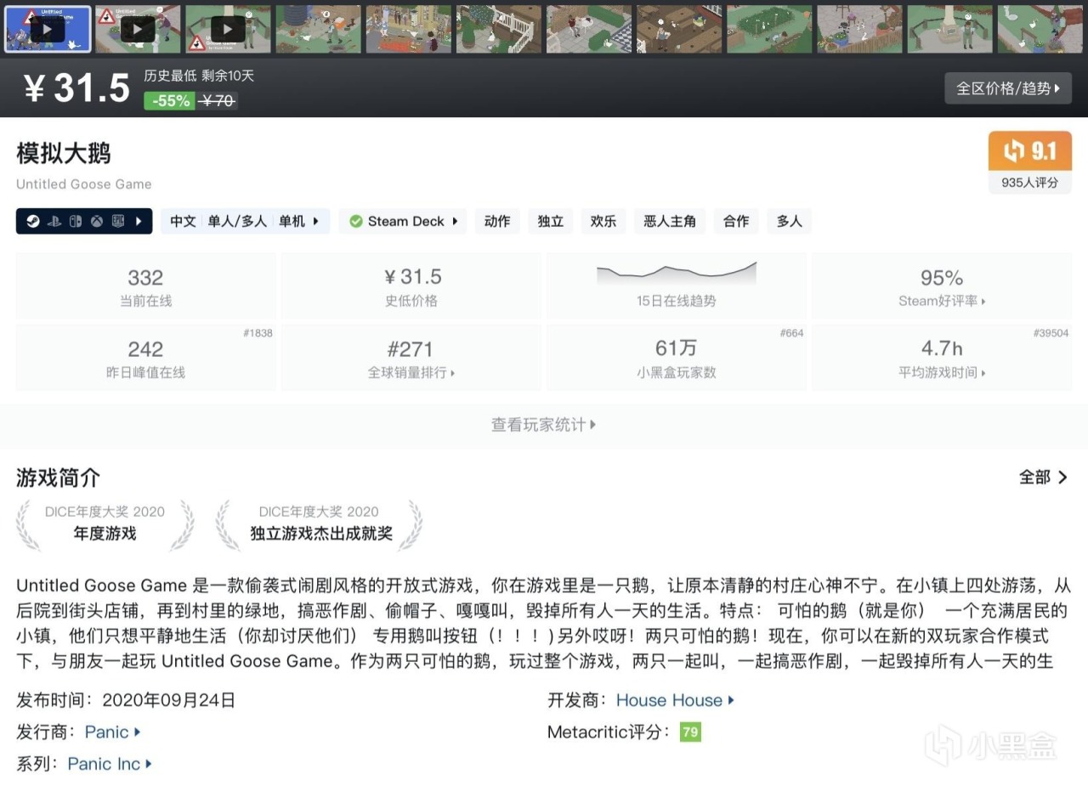Expand 全部 to show full game intro
The height and width of the screenshot is (786, 1088).
1044,478
